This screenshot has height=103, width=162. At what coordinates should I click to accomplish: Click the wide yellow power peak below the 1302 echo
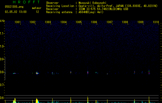click(37, 101)
